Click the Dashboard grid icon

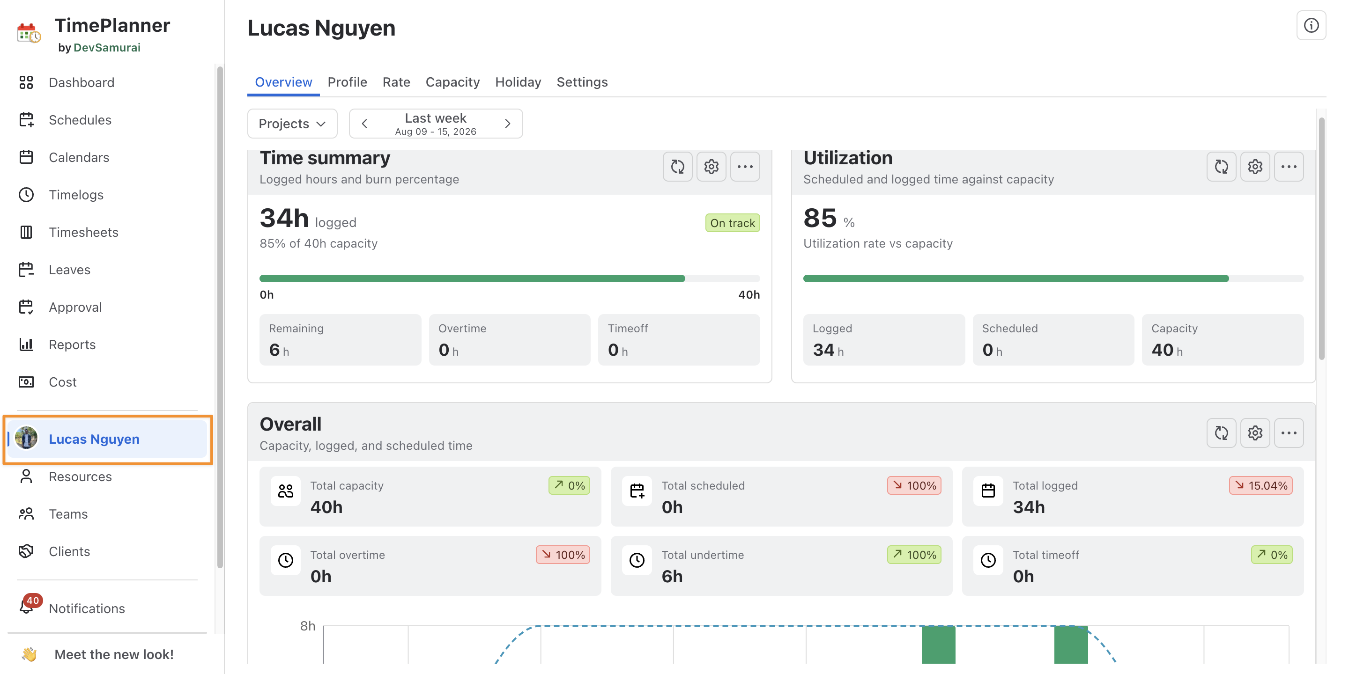[x=26, y=83]
